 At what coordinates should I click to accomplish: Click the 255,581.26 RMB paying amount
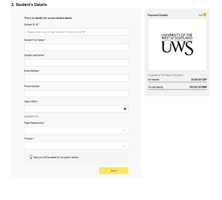click(x=198, y=87)
